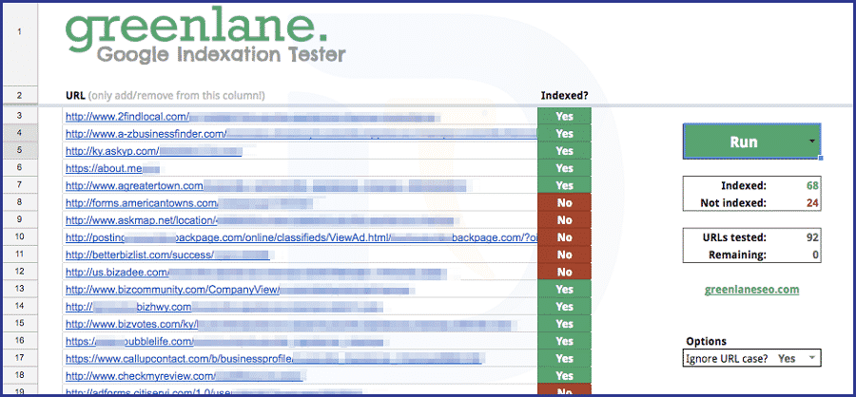Click the No cell for betterbizlist.com
This screenshot has height=397, width=856.
pos(564,255)
